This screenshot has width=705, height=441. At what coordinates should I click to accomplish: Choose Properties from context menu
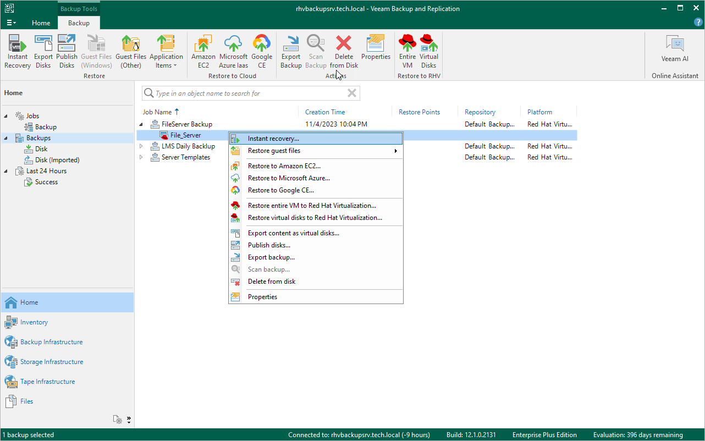[x=316, y=297]
